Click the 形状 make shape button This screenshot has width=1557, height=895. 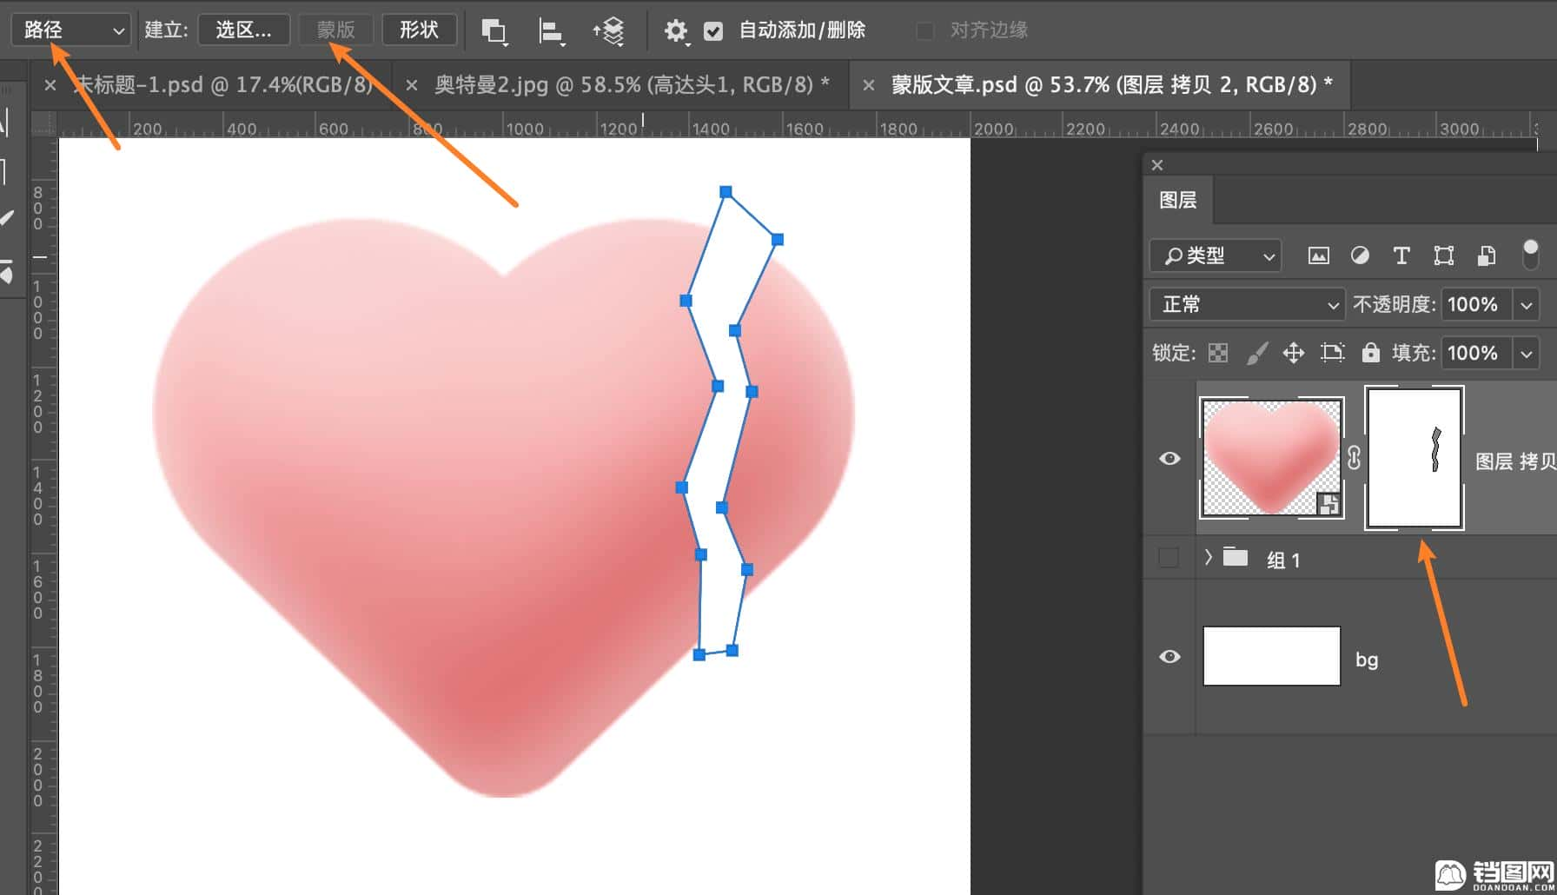(419, 30)
